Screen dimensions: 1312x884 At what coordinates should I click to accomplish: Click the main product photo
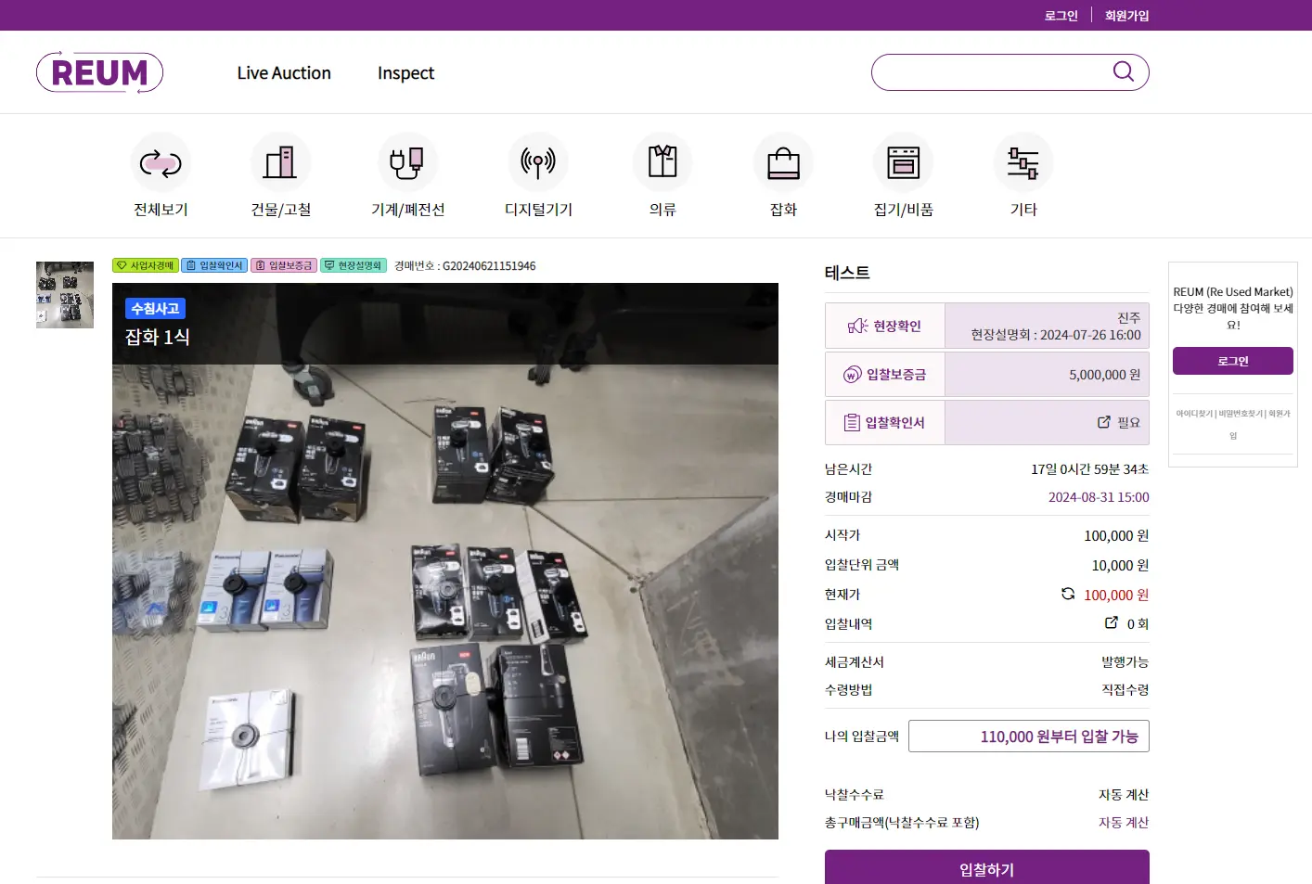pos(445,561)
